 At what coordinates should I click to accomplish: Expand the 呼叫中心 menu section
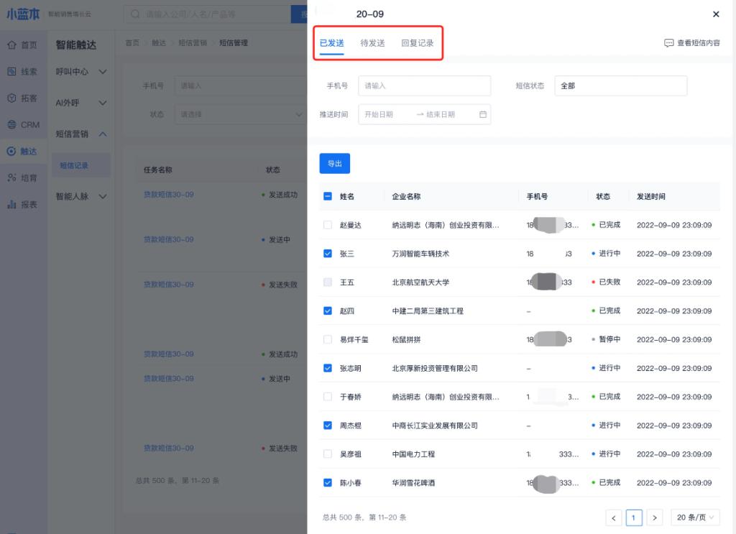(82, 72)
